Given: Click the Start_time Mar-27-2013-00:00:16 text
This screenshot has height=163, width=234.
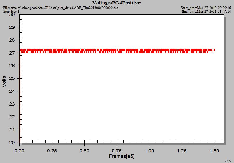Looking at the screenshot, I should (206, 8).
